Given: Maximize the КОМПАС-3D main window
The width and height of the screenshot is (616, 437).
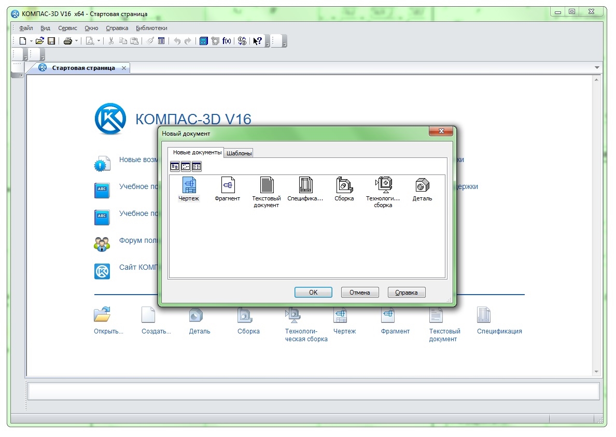Looking at the screenshot, I should tap(572, 12).
